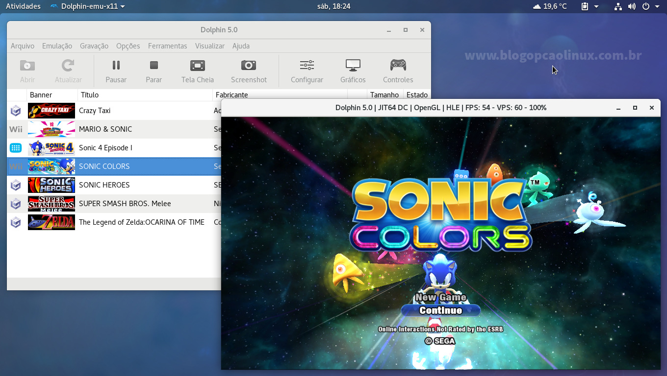Select the Sonic 4 Episode I title
Image resolution: width=667 pixels, height=376 pixels.
pyautogui.click(x=105, y=148)
